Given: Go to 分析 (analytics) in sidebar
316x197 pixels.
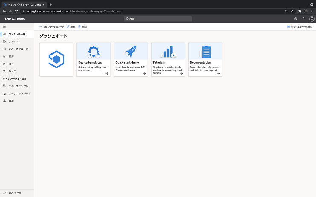Looking at the screenshot, I should [17, 64].
